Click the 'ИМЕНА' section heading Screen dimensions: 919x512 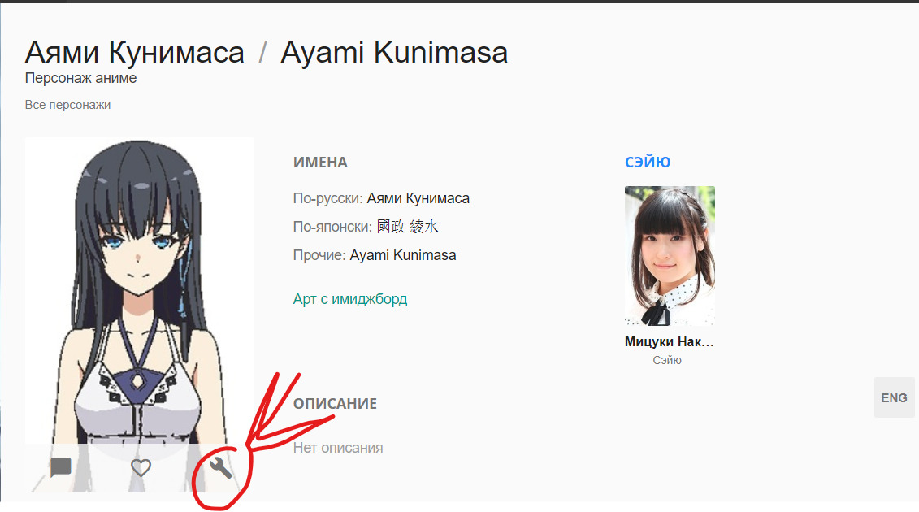pos(320,163)
